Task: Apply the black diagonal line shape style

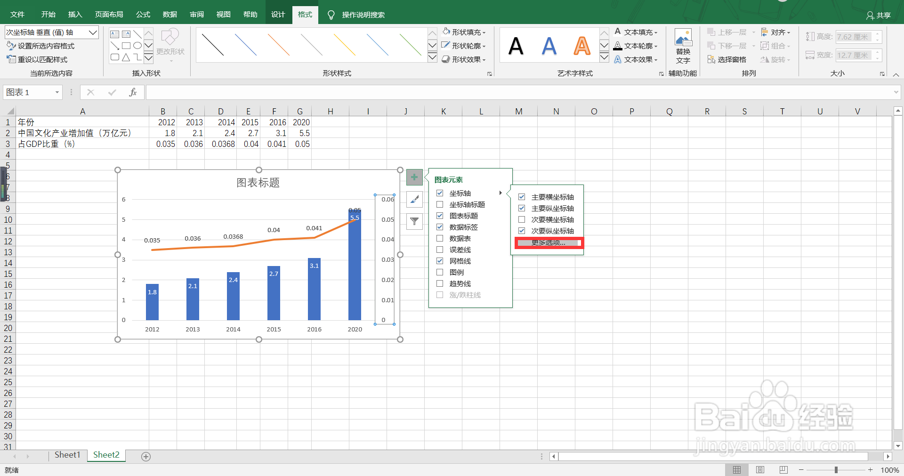Action: point(213,45)
